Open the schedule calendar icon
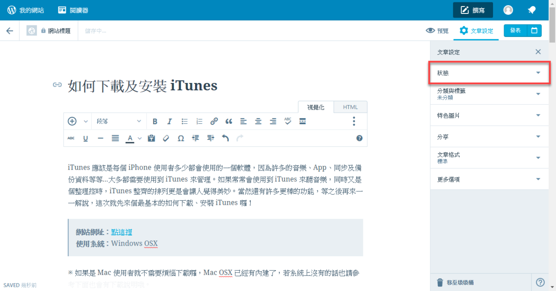Screen dimensions: 556x291 pyautogui.click(x=535, y=31)
